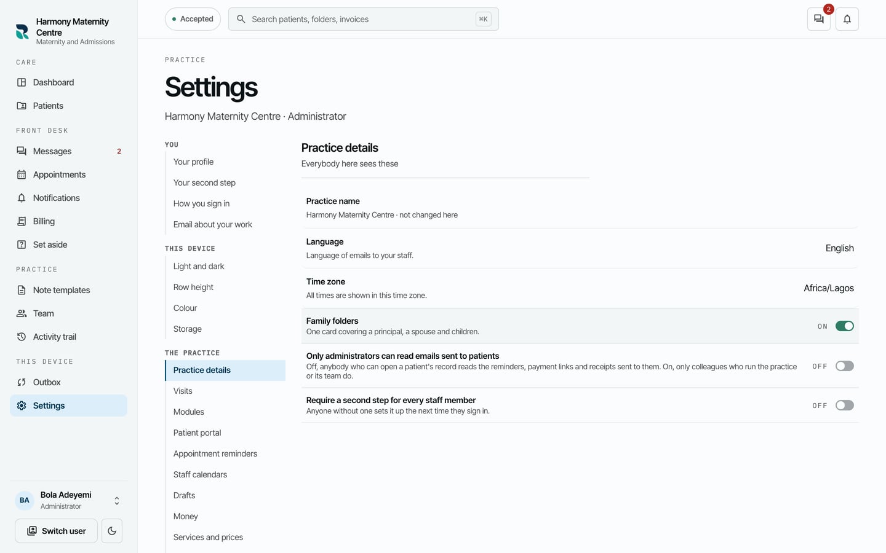The image size is (886, 553).
Task: Open the Dashboard sidebar icon
Action: [x=22, y=82]
